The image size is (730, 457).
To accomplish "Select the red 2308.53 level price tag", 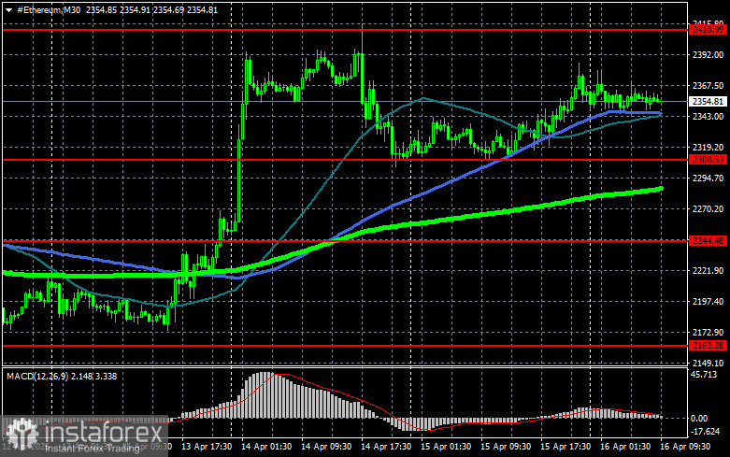I will pyautogui.click(x=709, y=160).
